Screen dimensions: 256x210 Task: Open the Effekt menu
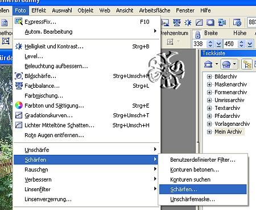click(39, 10)
